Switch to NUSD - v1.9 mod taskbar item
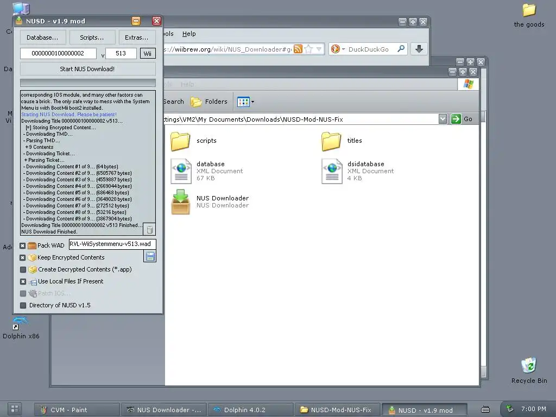Viewport: 556px width, 417px height. (424, 410)
